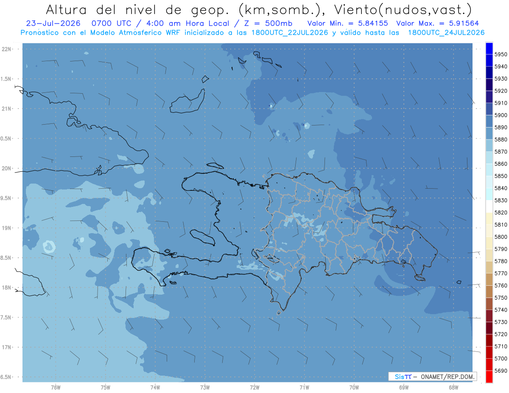Select the red swatch below 5690
The image size is (509, 393).
489,376
